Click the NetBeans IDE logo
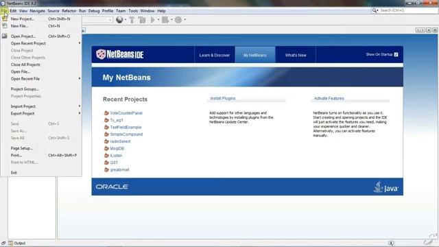The height and width of the screenshot is (247, 439). pyautogui.click(x=120, y=54)
